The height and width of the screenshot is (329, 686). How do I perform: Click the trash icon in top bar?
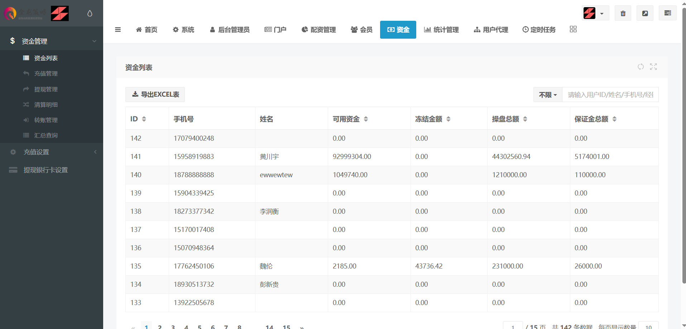623,13
